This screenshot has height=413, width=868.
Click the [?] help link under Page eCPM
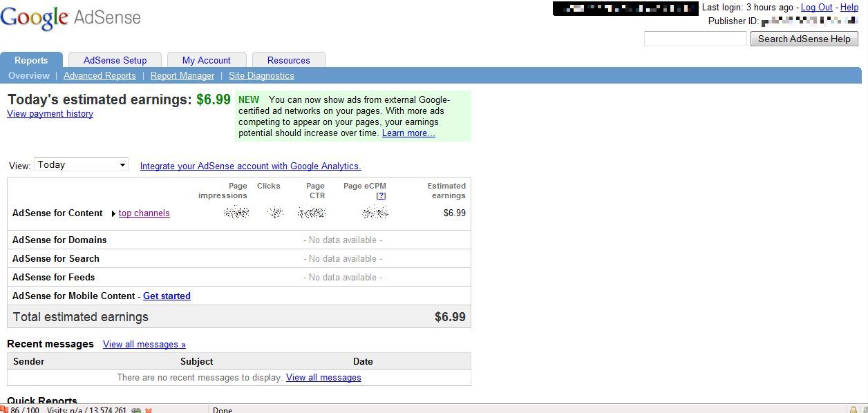click(381, 195)
